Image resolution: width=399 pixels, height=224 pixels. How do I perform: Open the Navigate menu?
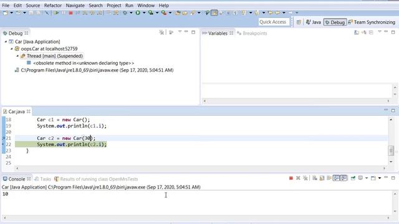pyautogui.click(x=75, y=6)
